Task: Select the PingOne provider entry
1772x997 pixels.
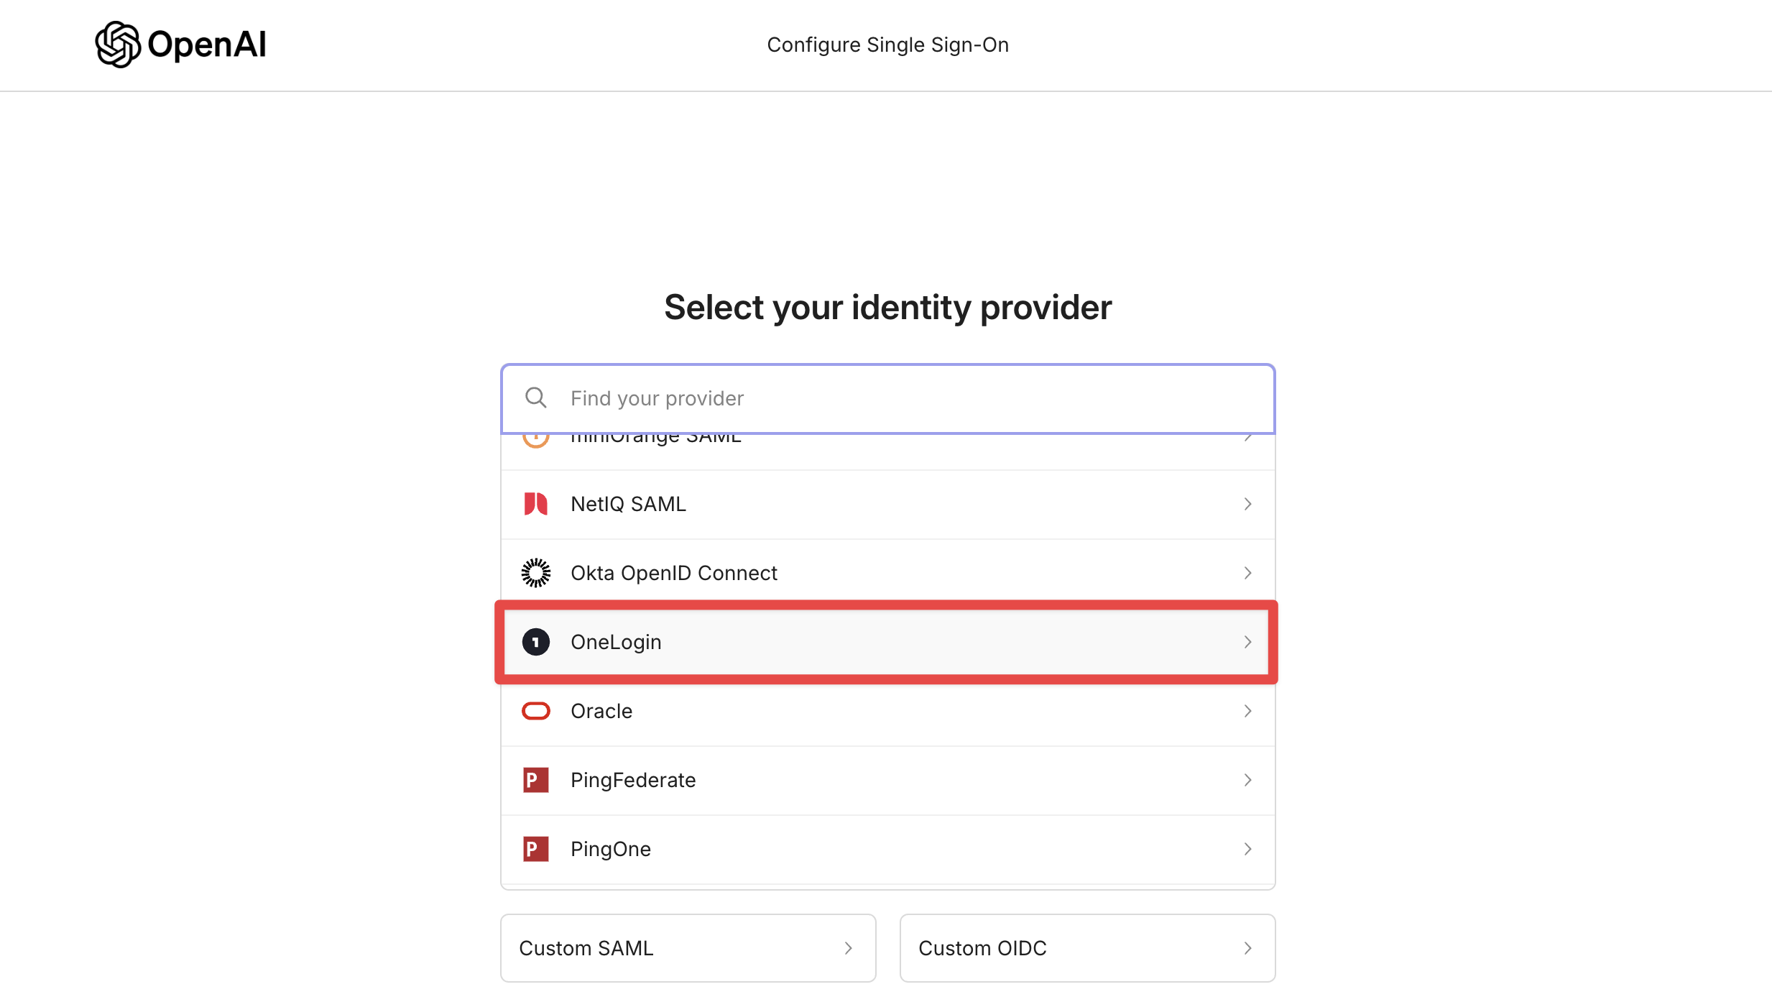Action: click(x=887, y=849)
